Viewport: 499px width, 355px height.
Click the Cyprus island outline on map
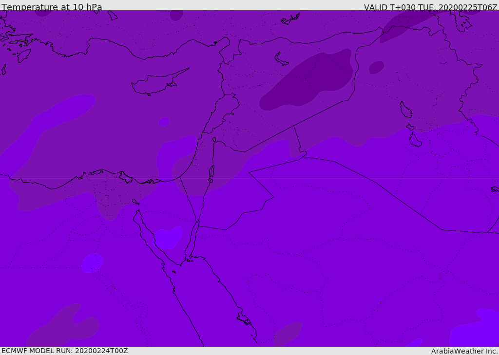(160, 82)
